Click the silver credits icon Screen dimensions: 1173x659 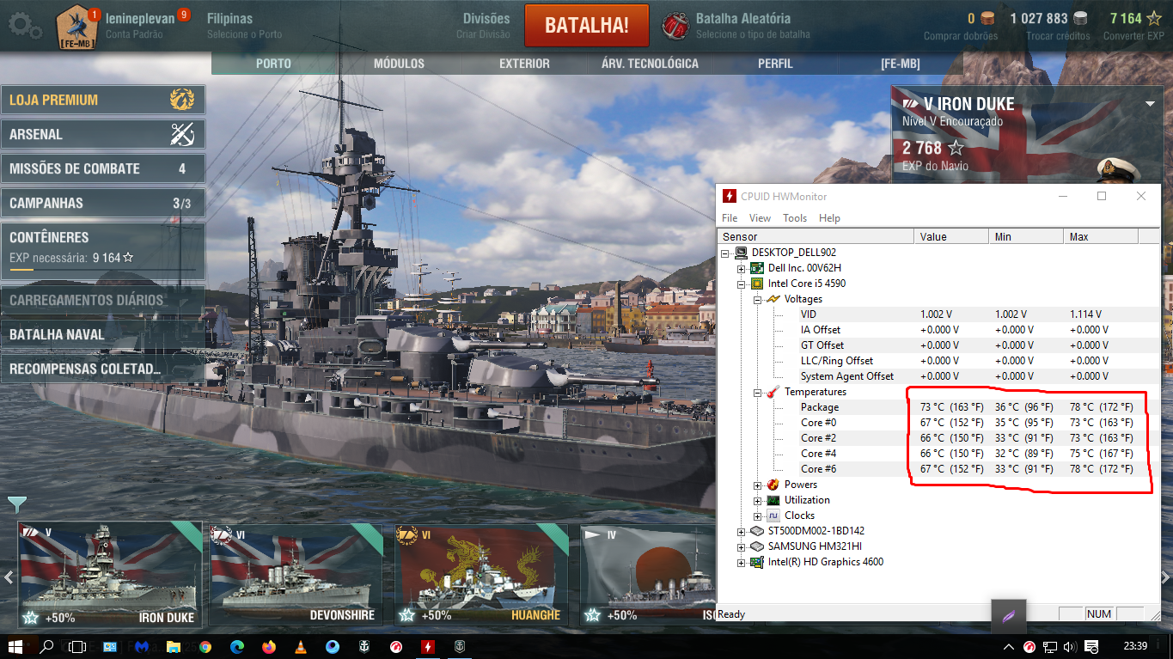pyautogui.click(x=1080, y=18)
